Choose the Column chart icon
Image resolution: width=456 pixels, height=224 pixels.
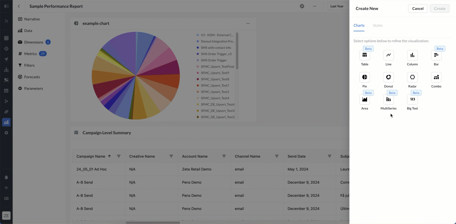pos(412,55)
